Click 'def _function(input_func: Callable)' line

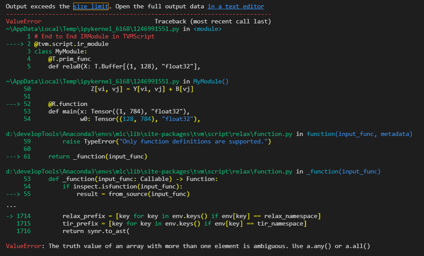[133, 179]
